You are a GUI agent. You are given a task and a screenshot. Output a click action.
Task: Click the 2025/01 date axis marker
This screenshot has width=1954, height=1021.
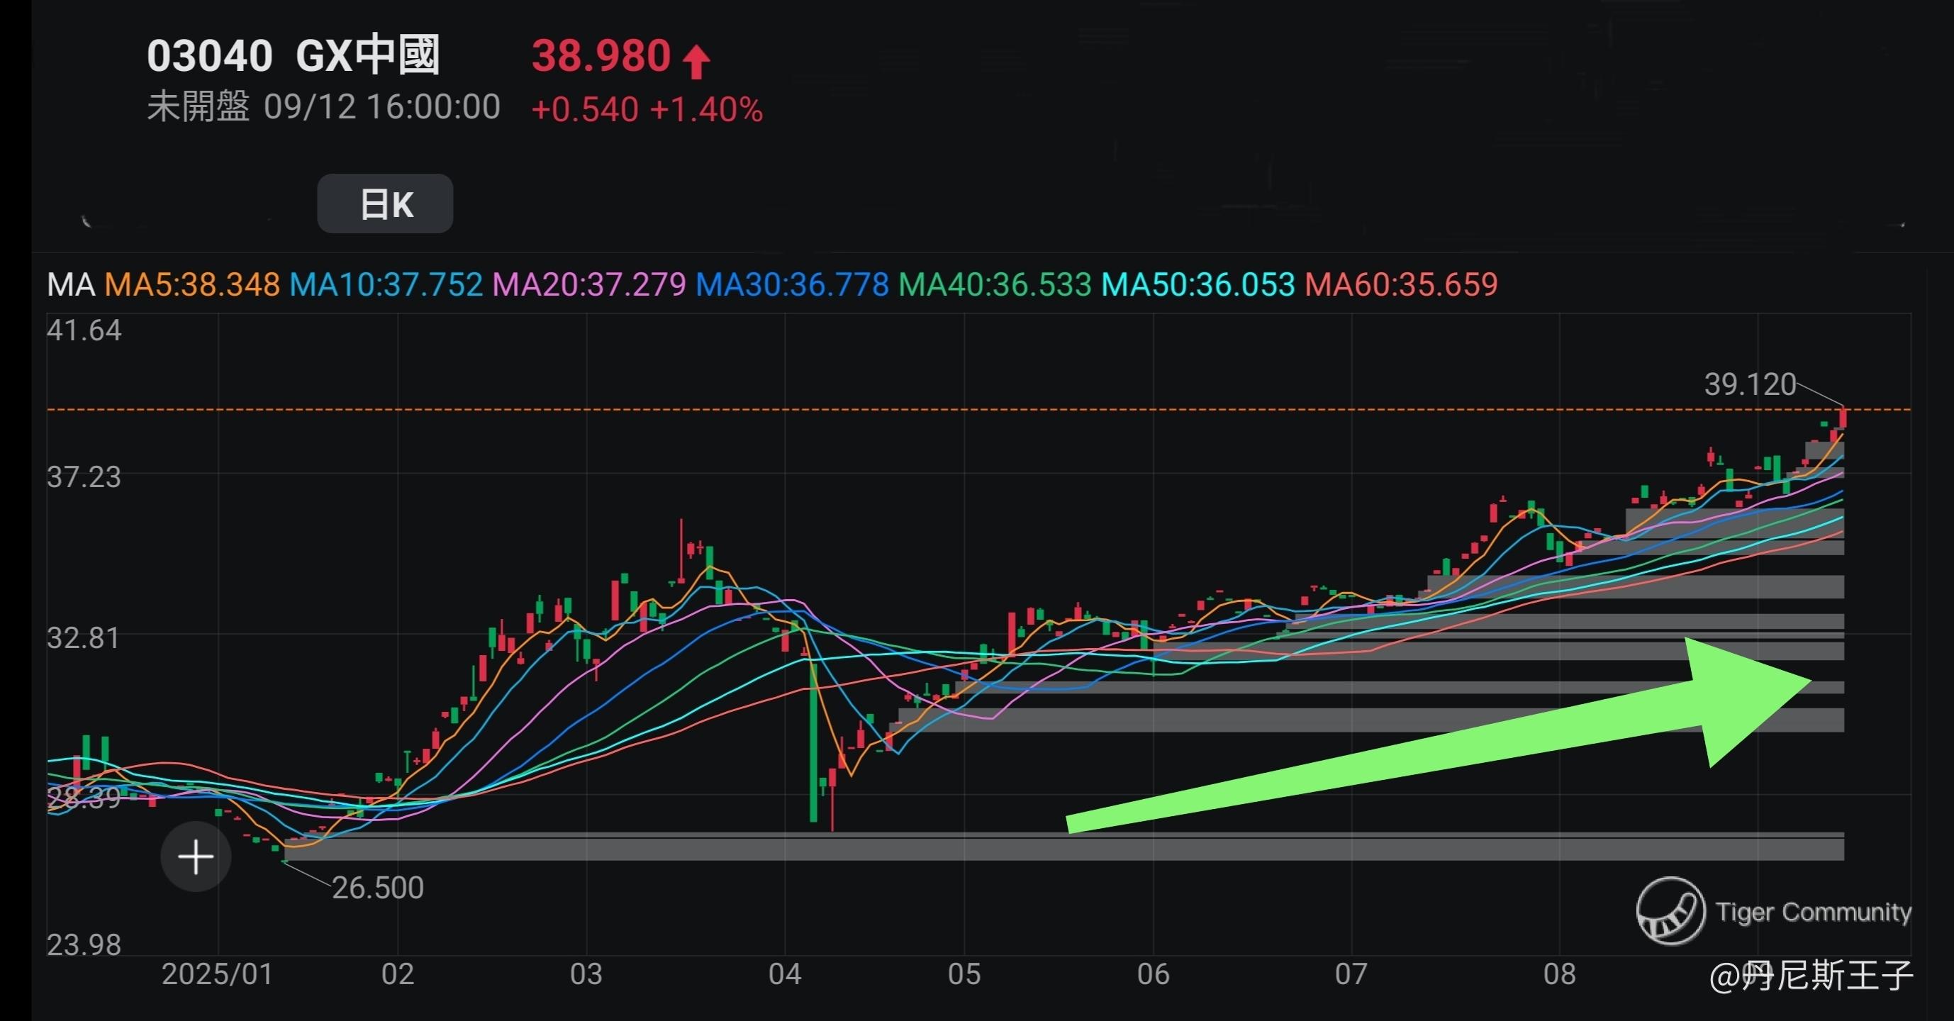217,974
